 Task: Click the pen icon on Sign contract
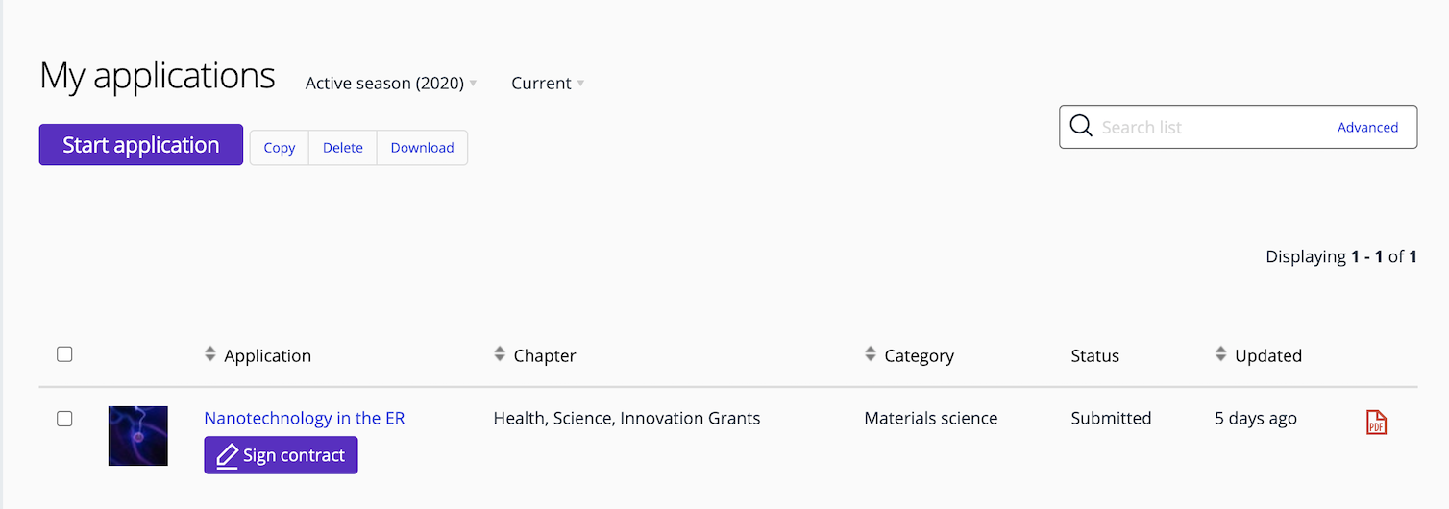(x=227, y=456)
